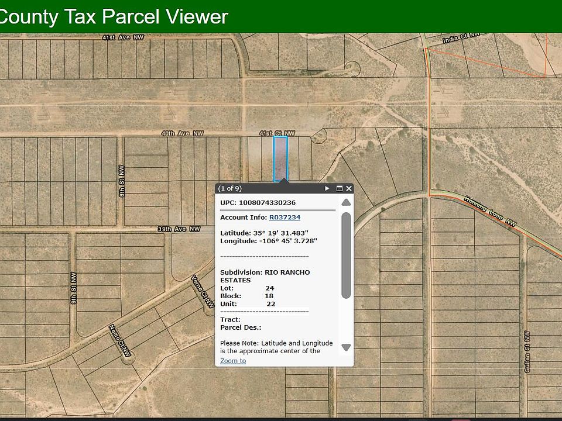The image size is (562, 421).
Task: Close the parcel info popup
Action: [x=349, y=188]
